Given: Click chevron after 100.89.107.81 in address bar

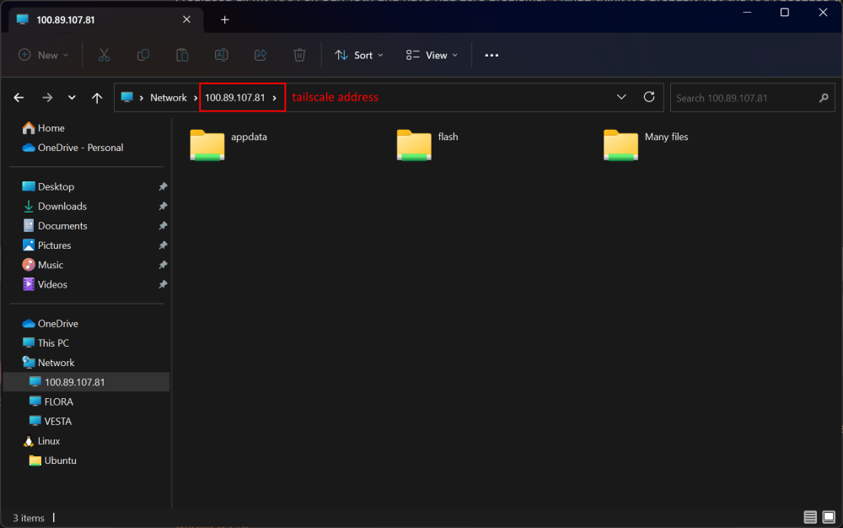Looking at the screenshot, I should pos(275,98).
